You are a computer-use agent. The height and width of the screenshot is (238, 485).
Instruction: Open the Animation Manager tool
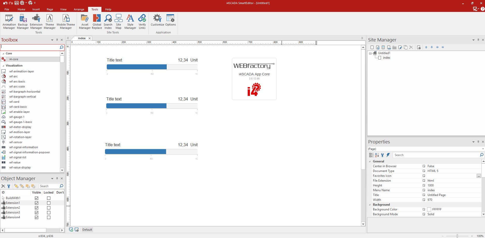tap(9, 21)
